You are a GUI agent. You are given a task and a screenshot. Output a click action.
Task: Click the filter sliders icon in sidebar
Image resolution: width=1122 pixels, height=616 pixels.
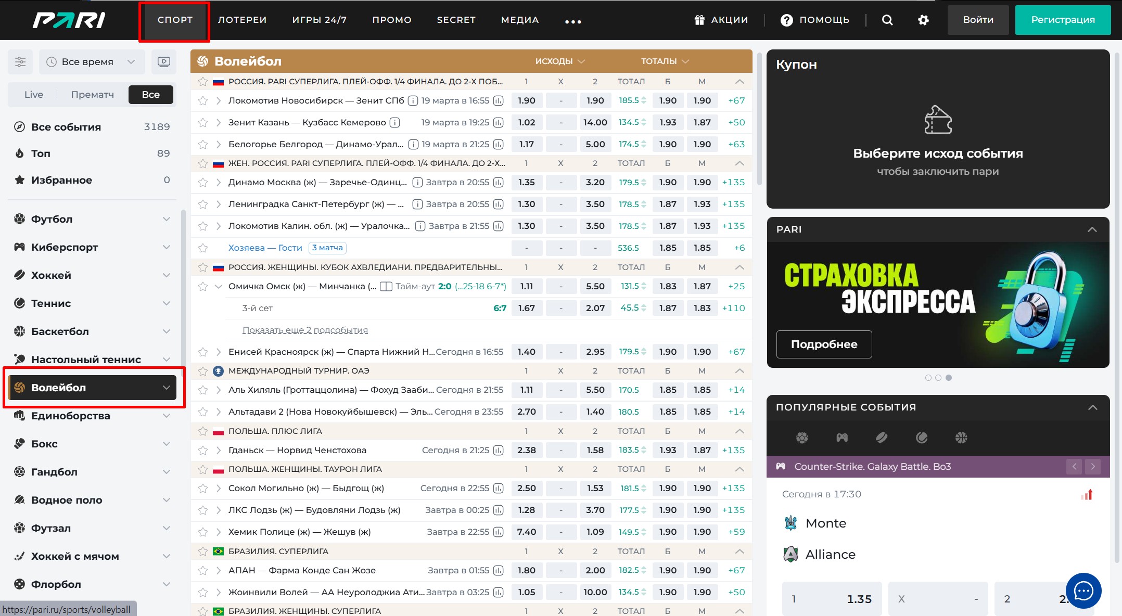(20, 62)
